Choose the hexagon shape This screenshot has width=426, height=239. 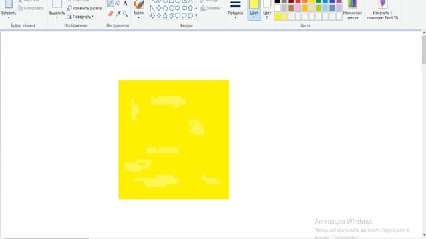tap(172, 9)
